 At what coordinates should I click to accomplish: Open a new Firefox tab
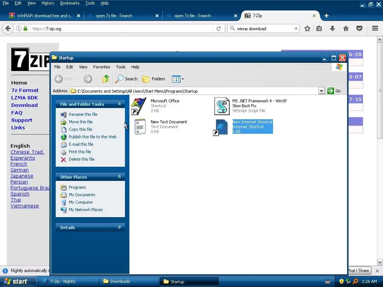(x=326, y=16)
